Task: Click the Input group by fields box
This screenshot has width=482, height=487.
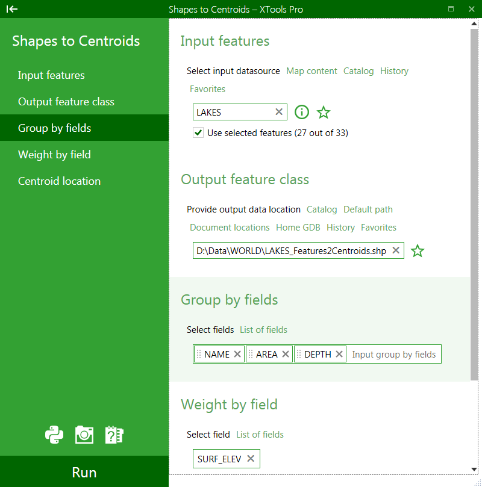Action: [394, 354]
